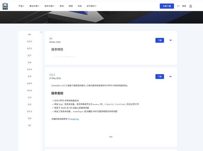
Task: Click the 04 Dec 2019 date
Action: [55, 42]
